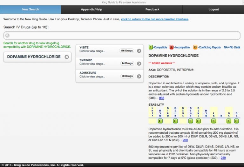Open reference 988 link

point(161,98)
